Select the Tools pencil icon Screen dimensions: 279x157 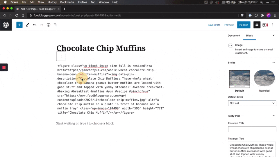[x=27, y=25]
